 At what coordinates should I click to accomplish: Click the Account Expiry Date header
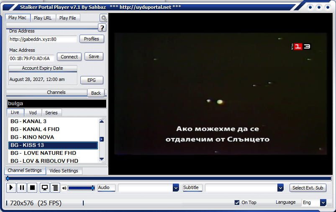(x=43, y=68)
